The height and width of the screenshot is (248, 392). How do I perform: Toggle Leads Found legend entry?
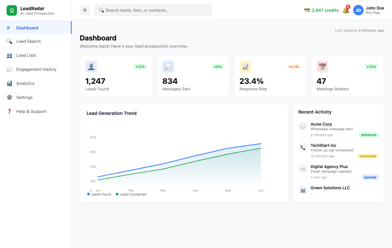pos(99,194)
